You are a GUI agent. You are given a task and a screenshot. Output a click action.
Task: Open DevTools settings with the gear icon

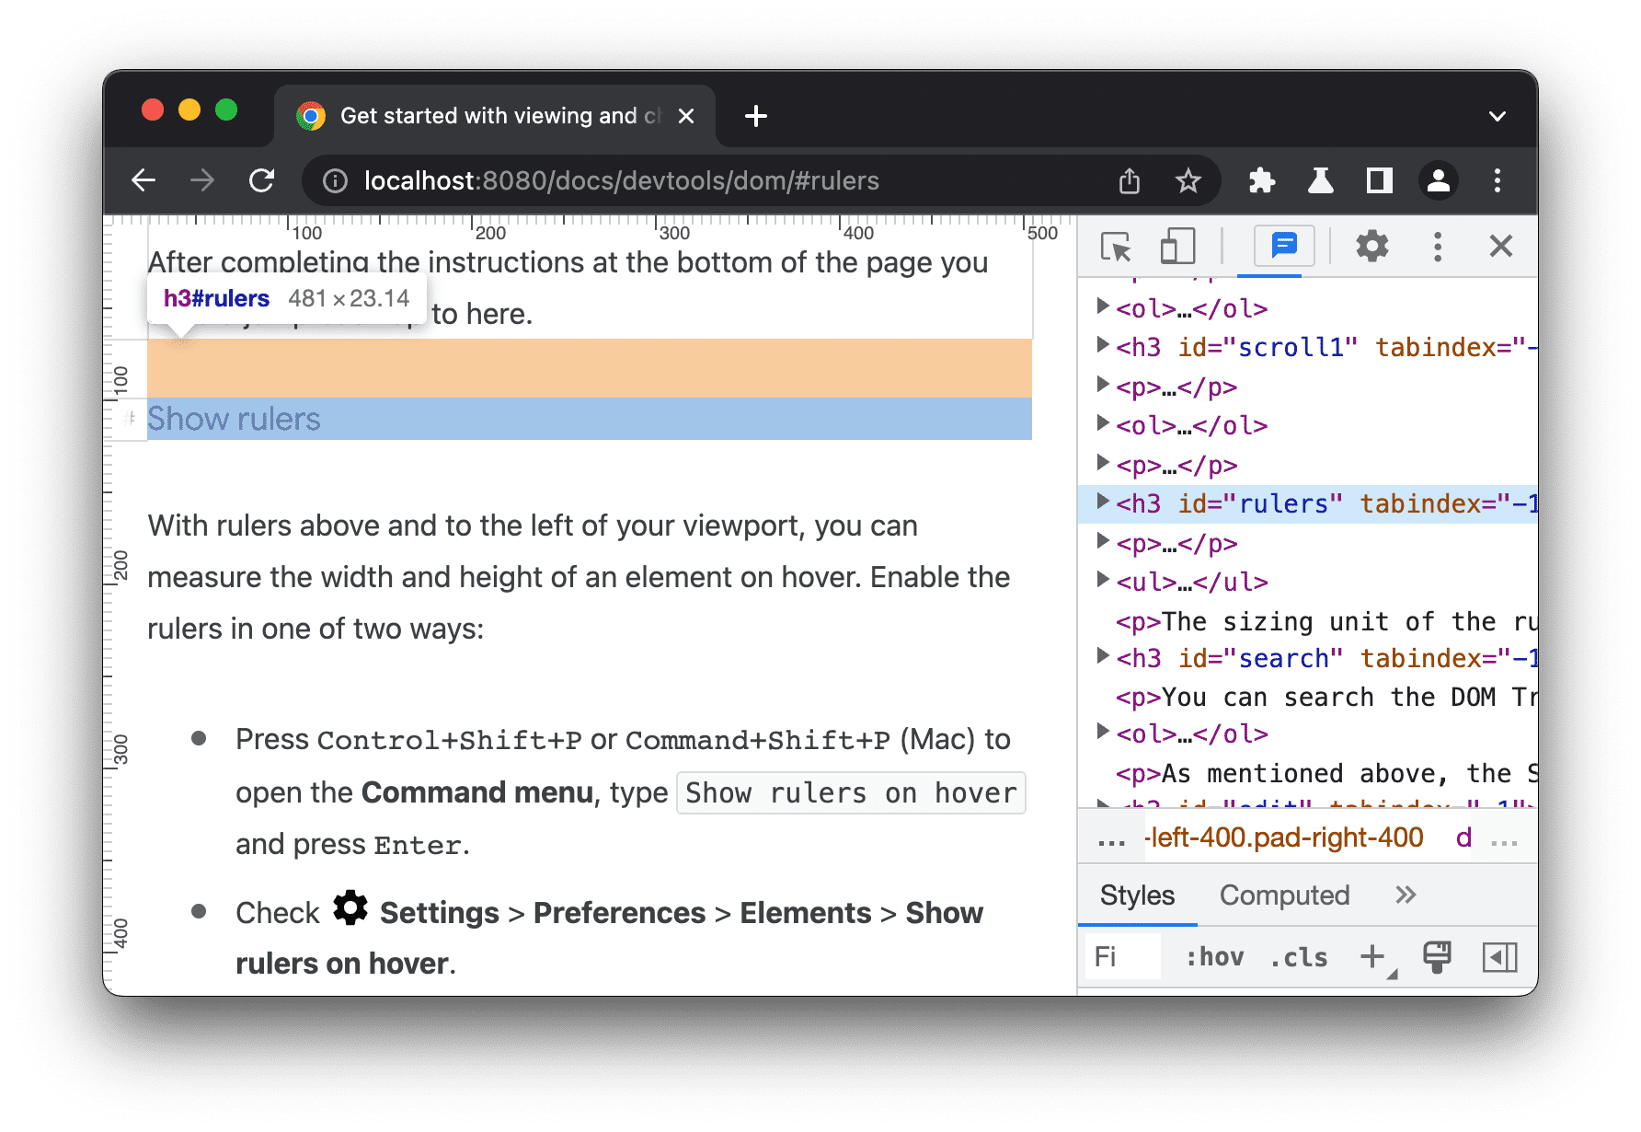click(1372, 247)
